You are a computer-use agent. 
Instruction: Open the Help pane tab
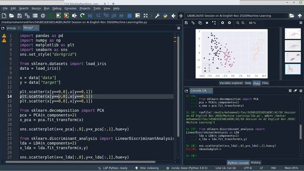(x=248, y=83)
